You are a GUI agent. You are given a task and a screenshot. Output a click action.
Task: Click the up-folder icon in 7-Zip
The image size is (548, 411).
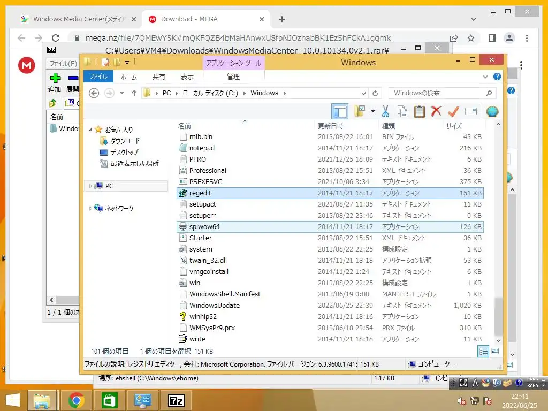(53, 103)
